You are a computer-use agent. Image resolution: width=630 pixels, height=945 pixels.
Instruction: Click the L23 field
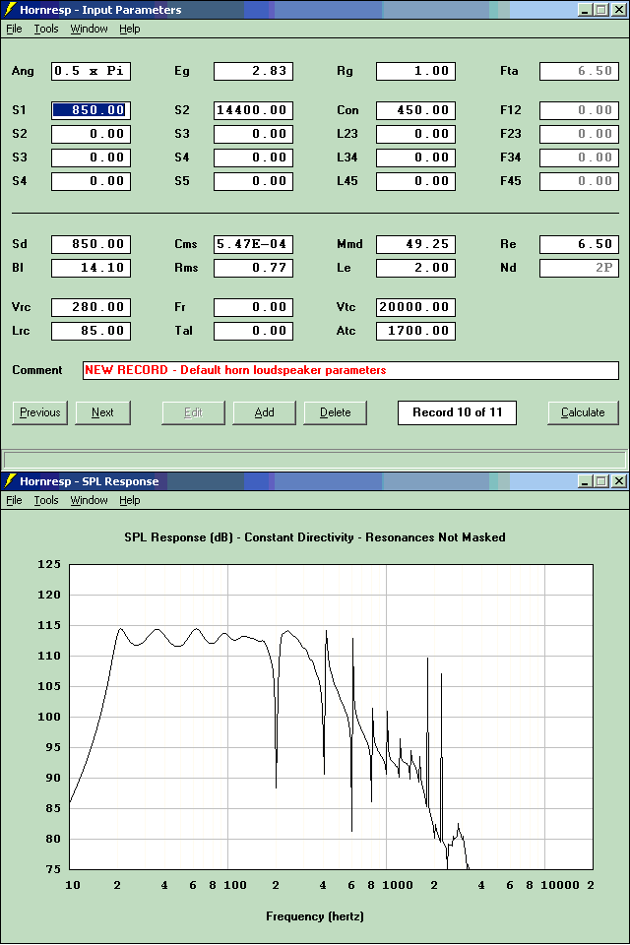[x=415, y=134]
